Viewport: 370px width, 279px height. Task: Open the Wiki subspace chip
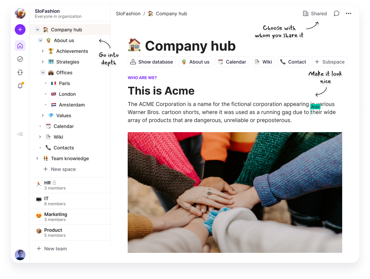[x=263, y=62]
